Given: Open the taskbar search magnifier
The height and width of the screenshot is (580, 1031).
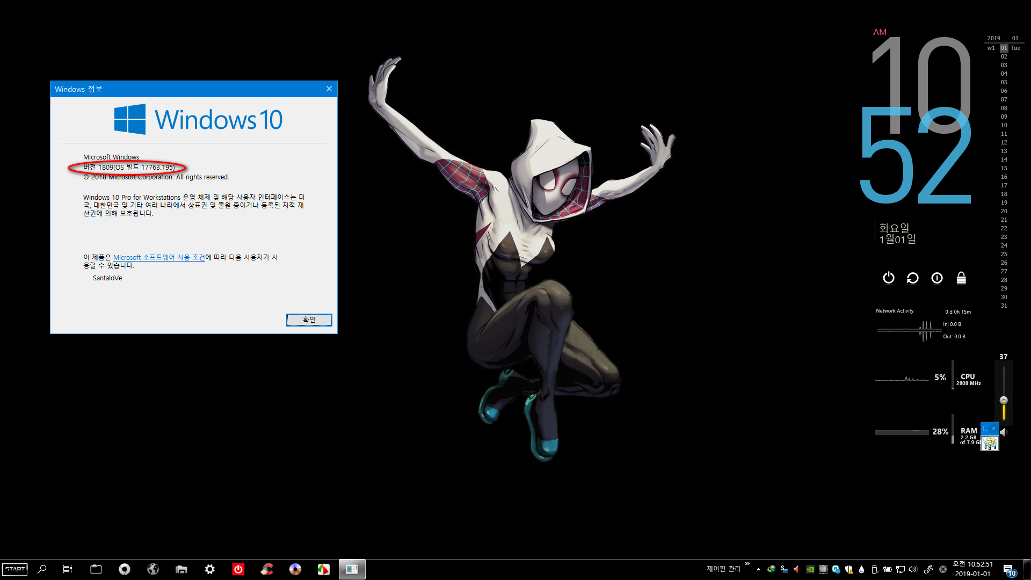Looking at the screenshot, I should 42,569.
